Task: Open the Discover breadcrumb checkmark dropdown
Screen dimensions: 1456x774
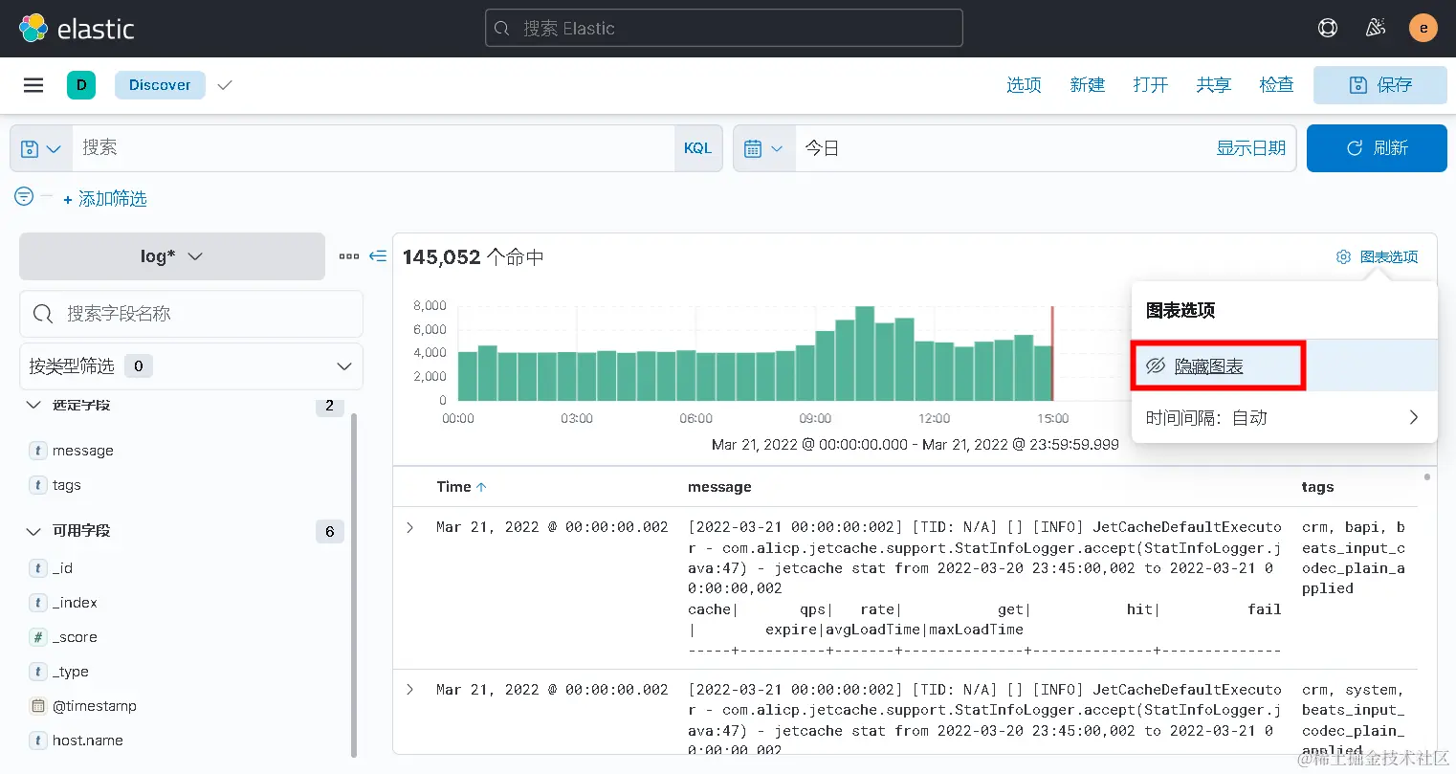Action: 225,85
